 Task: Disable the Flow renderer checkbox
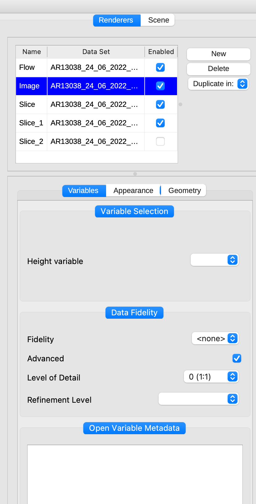click(x=160, y=67)
